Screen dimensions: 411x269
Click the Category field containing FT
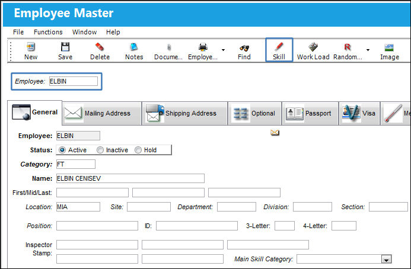tap(76, 164)
